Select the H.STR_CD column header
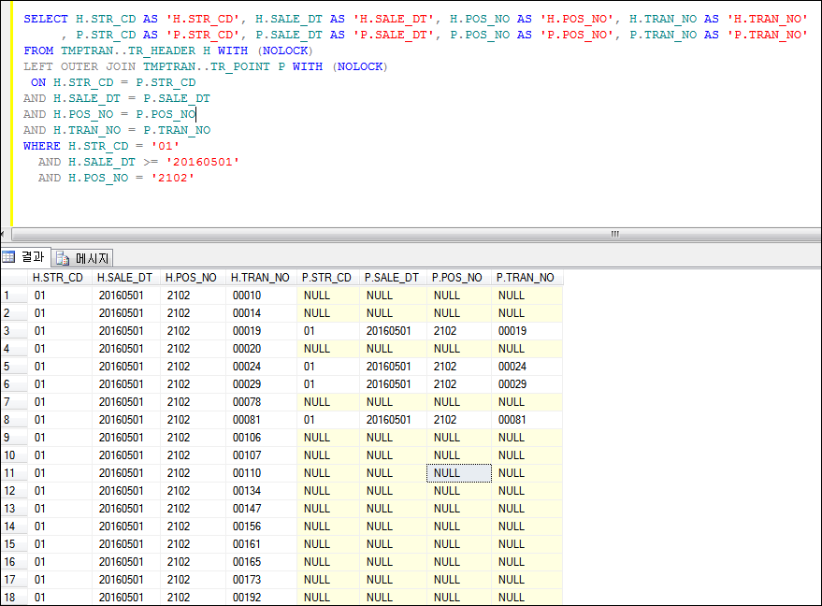The height and width of the screenshot is (606, 822). 58,278
